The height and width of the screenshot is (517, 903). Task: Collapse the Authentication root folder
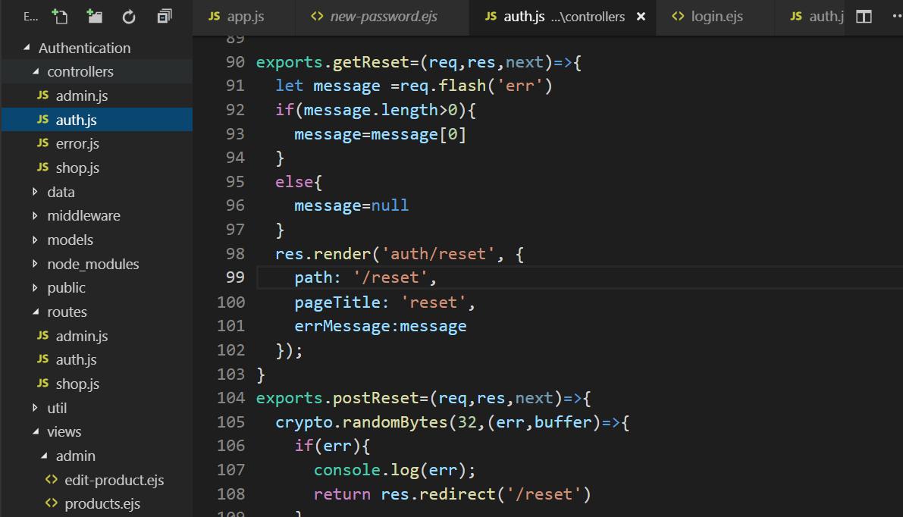[27, 48]
